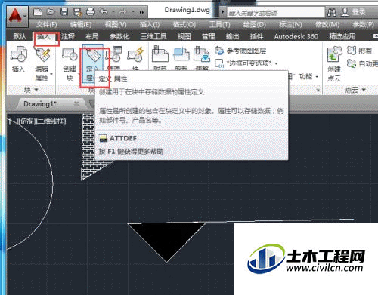Click the title bar arrow before search box
Viewport: 378px width, 295px height.
click(x=222, y=12)
